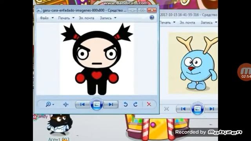
Task: Tap the Mobizen recording timer bubble
Action: 244,72
